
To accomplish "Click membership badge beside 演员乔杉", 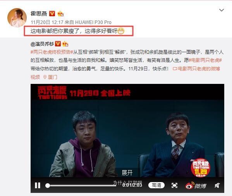I will point(65,44).
